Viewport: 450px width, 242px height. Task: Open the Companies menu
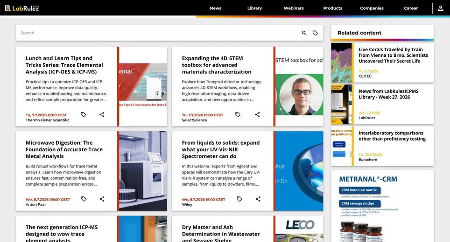coord(372,8)
